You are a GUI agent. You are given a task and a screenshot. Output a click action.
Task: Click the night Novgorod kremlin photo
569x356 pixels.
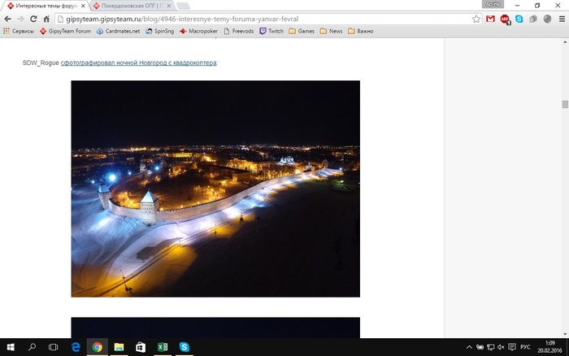point(215,189)
